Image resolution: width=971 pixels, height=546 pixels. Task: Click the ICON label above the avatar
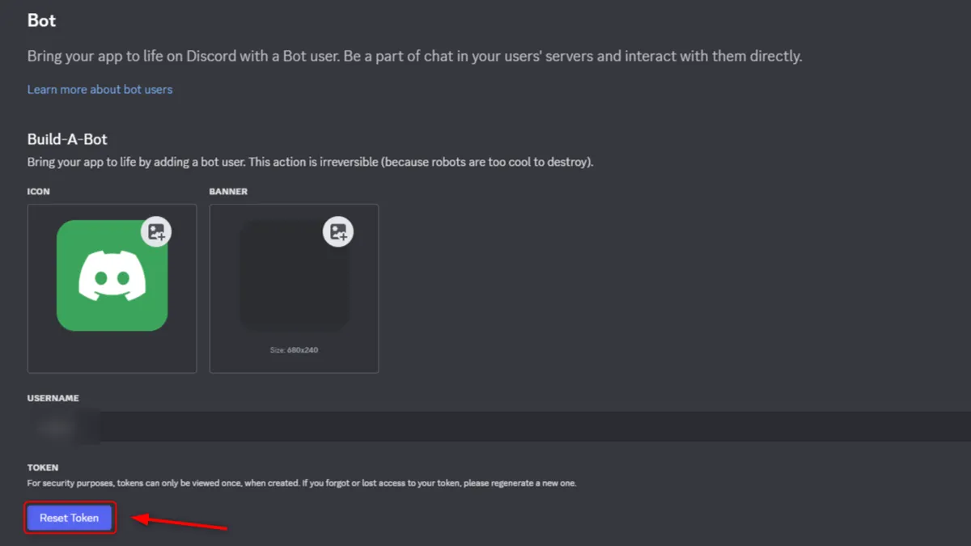pos(38,192)
